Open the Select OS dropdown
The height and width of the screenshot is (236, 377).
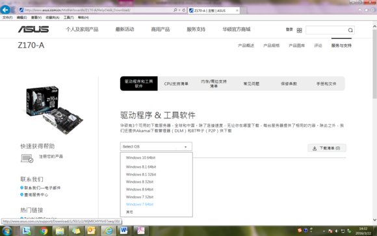(x=156, y=146)
